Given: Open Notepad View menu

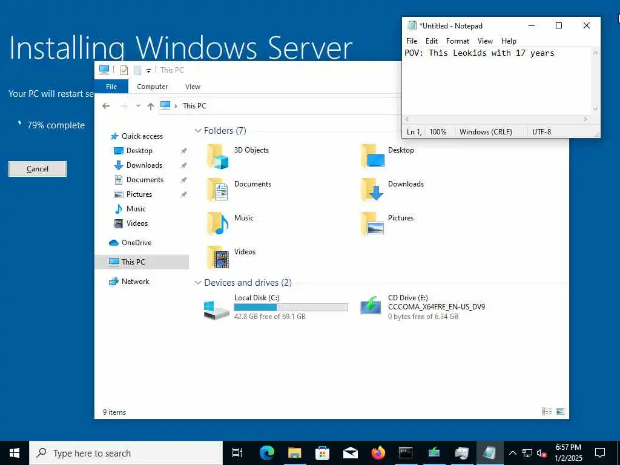Looking at the screenshot, I should point(485,41).
